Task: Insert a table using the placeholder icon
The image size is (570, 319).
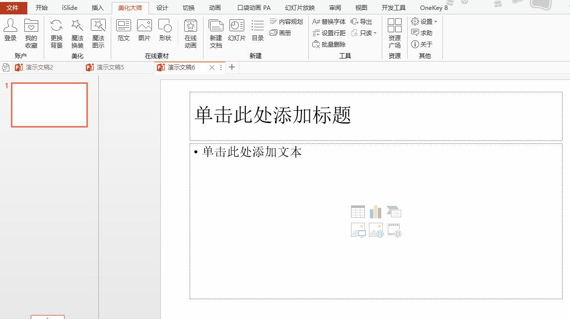Action: tap(357, 211)
